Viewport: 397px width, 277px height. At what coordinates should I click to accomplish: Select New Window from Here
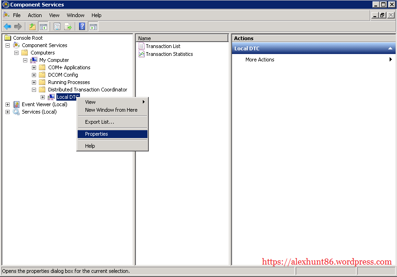[x=112, y=110]
